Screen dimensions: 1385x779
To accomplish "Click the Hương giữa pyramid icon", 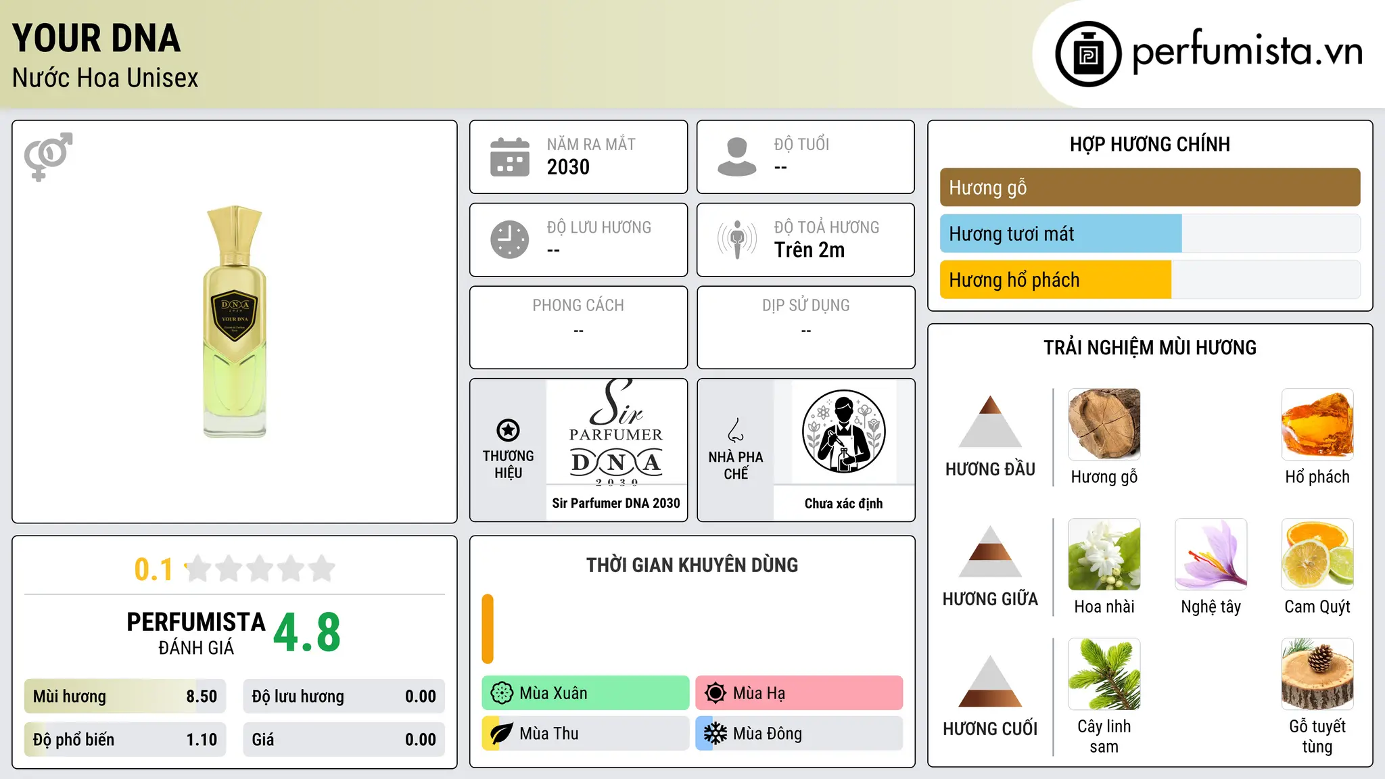I will tap(990, 550).
